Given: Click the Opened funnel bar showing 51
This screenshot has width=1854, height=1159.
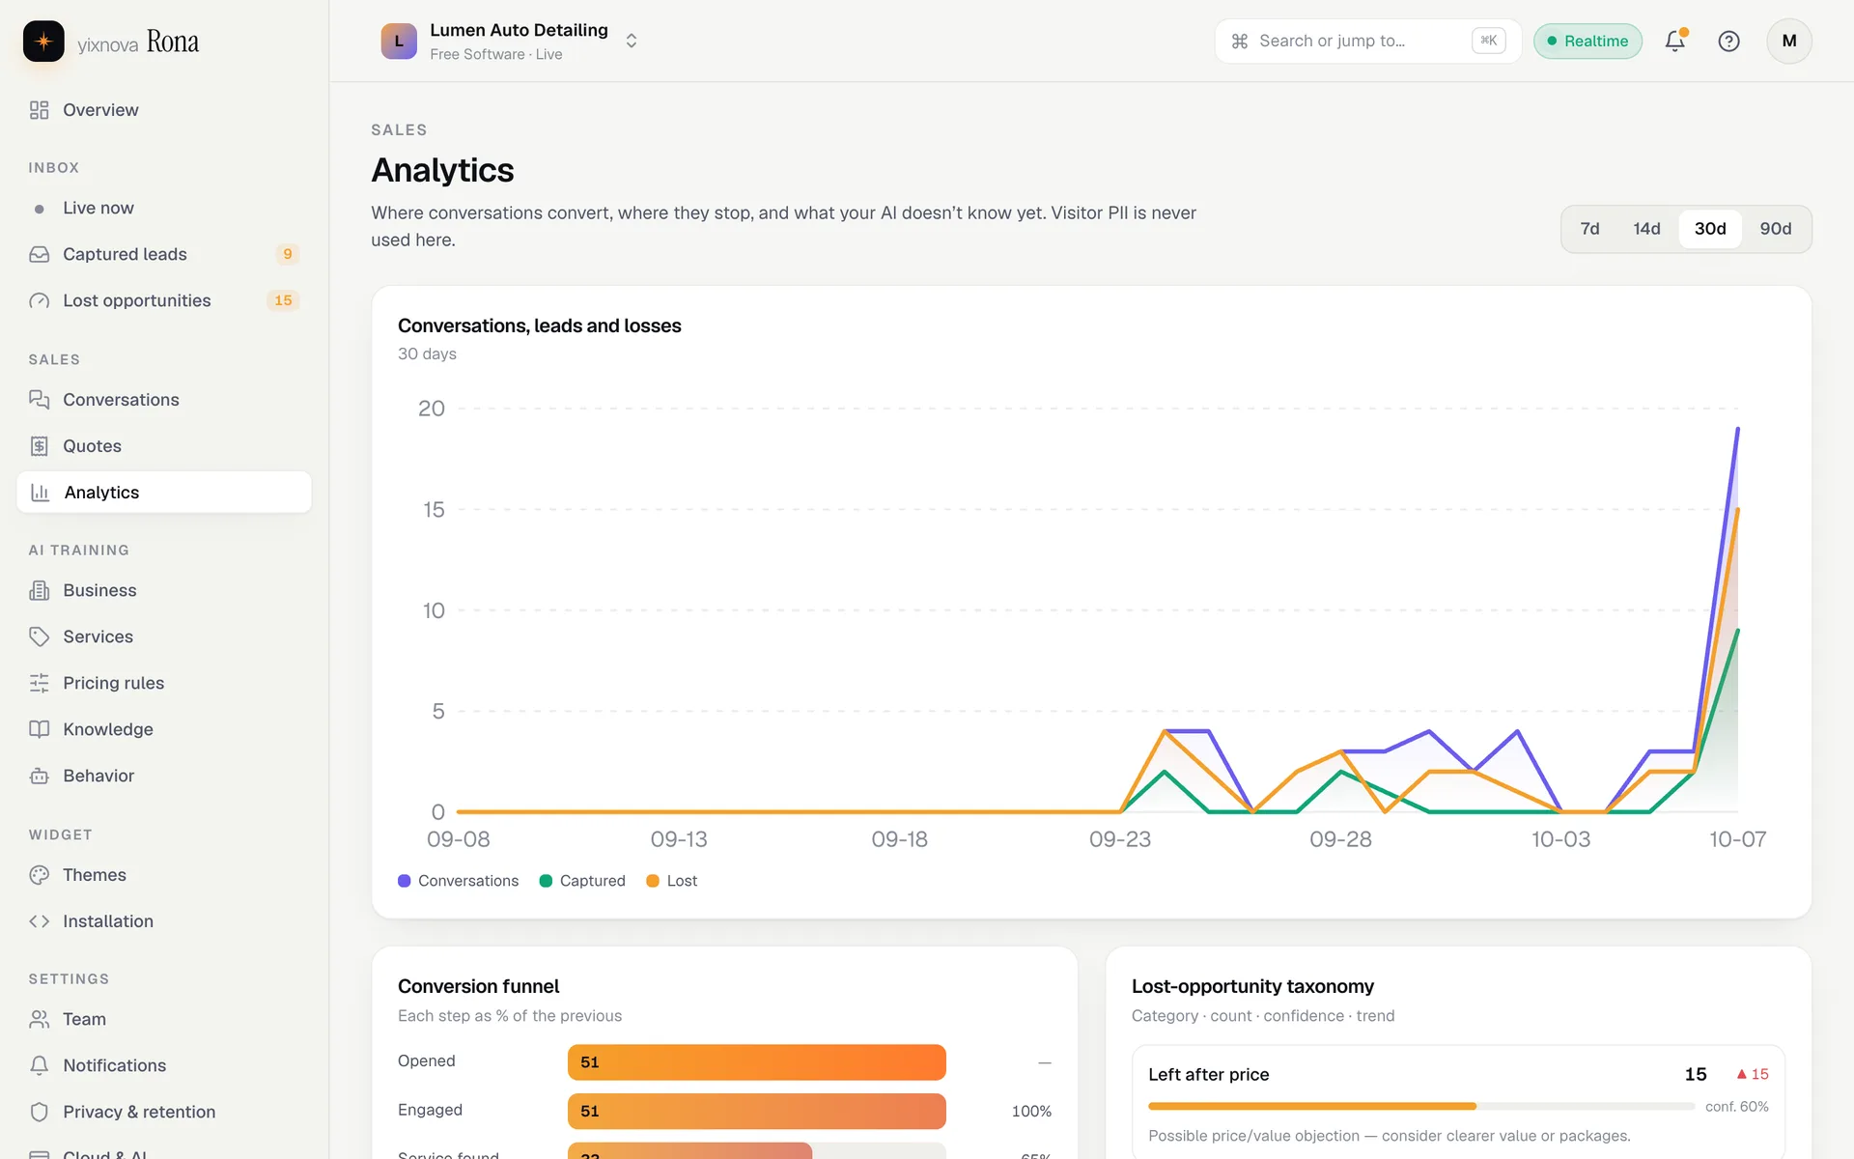Looking at the screenshot, I should (757, 1062).
